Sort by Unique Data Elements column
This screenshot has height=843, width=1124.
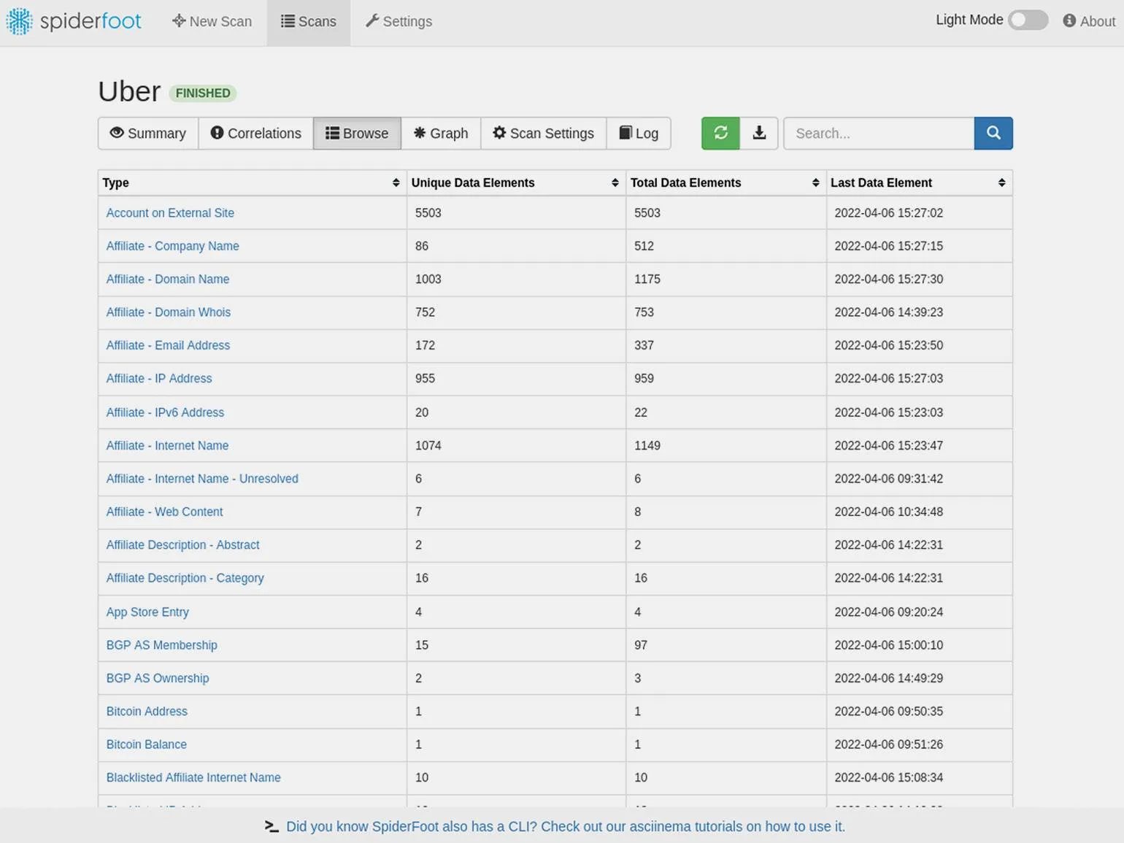[x=615, y=182]
